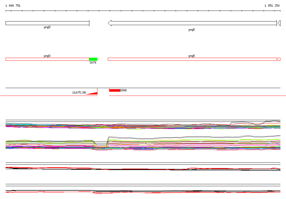Viewport: 286px width, 199px height.
Task: Click the U1475.M8 label
Action: click(79, 93)
